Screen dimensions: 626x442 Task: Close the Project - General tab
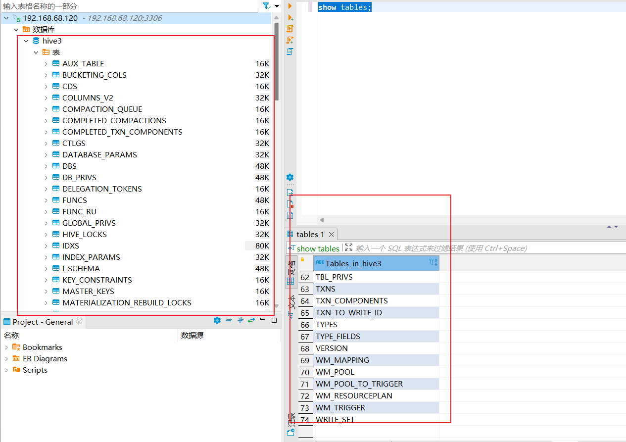[x=79, y=322]
